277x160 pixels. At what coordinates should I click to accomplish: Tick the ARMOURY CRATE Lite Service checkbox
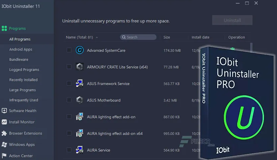point(69,67)
